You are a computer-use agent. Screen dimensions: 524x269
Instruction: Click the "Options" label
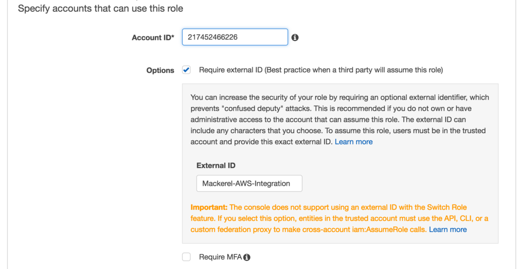click(160, 70)
